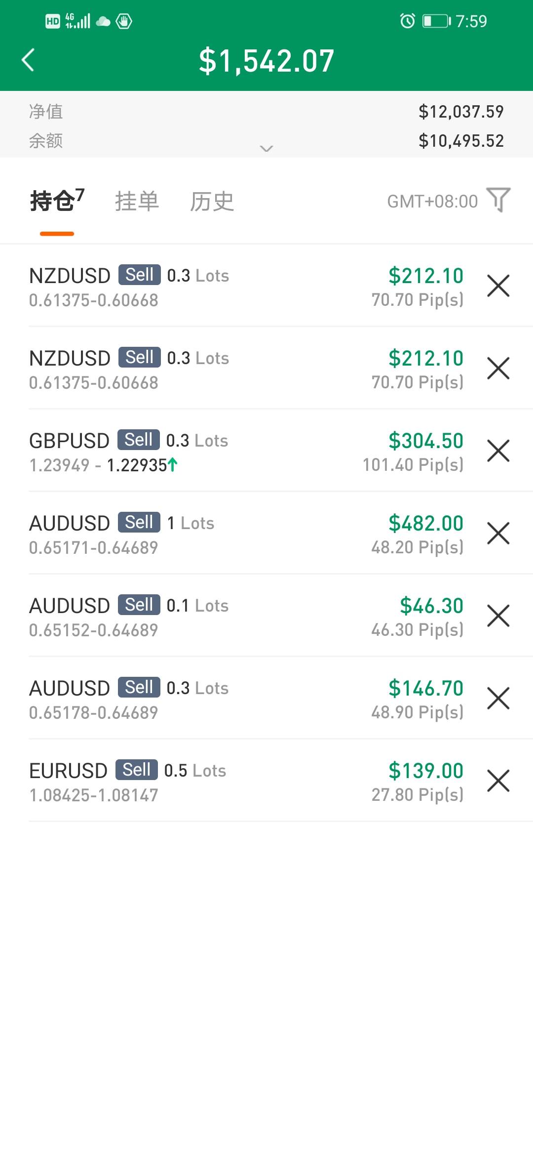Close the AUDUSD 0.1 Lots position
Viewport: 533px width, 1156px height.
498,616
